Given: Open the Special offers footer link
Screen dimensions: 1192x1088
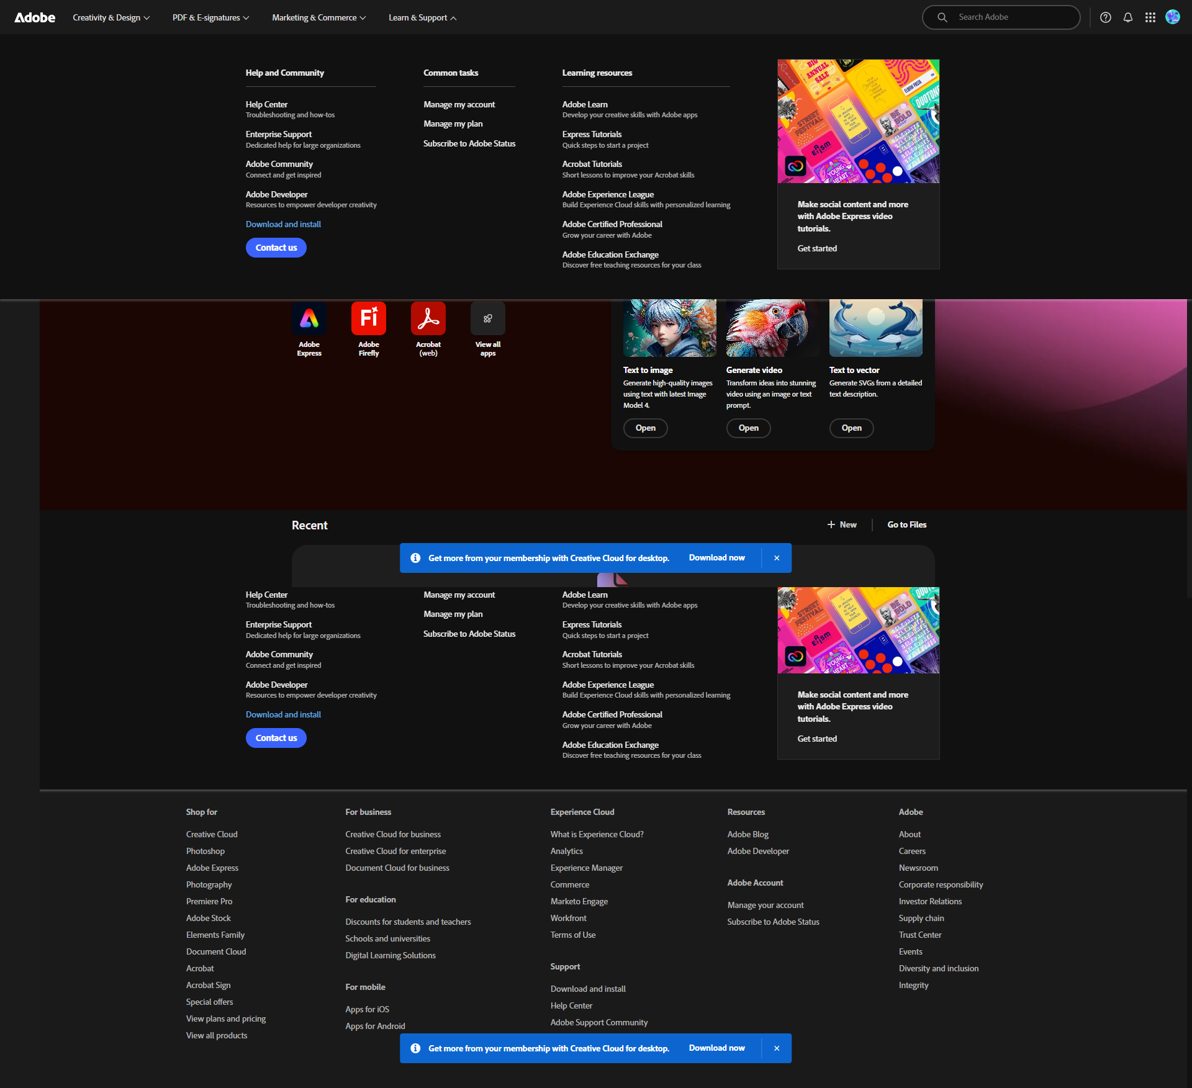Looking at the screenshot, I should 210,1002.
